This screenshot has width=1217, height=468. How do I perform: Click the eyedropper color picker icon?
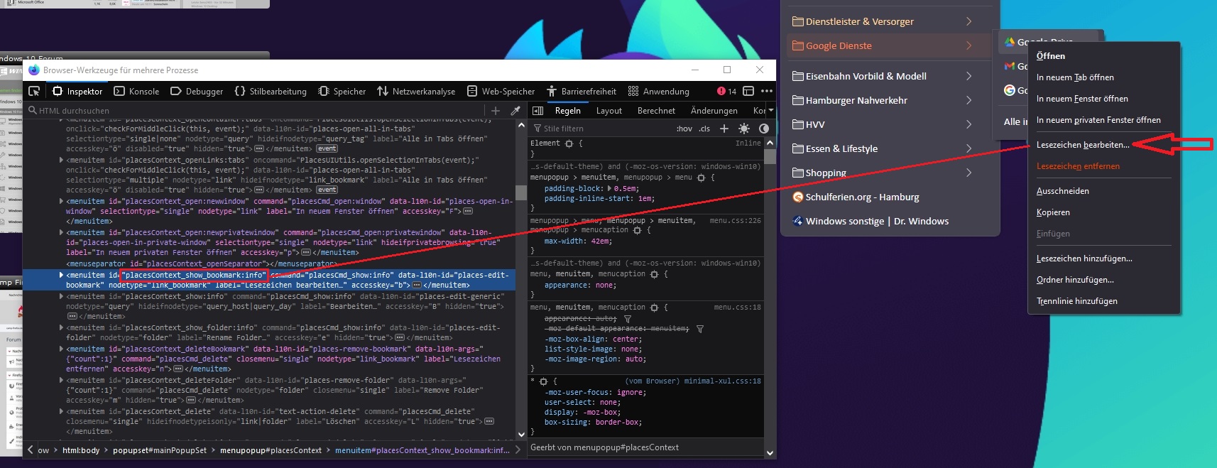click(515, 111)
